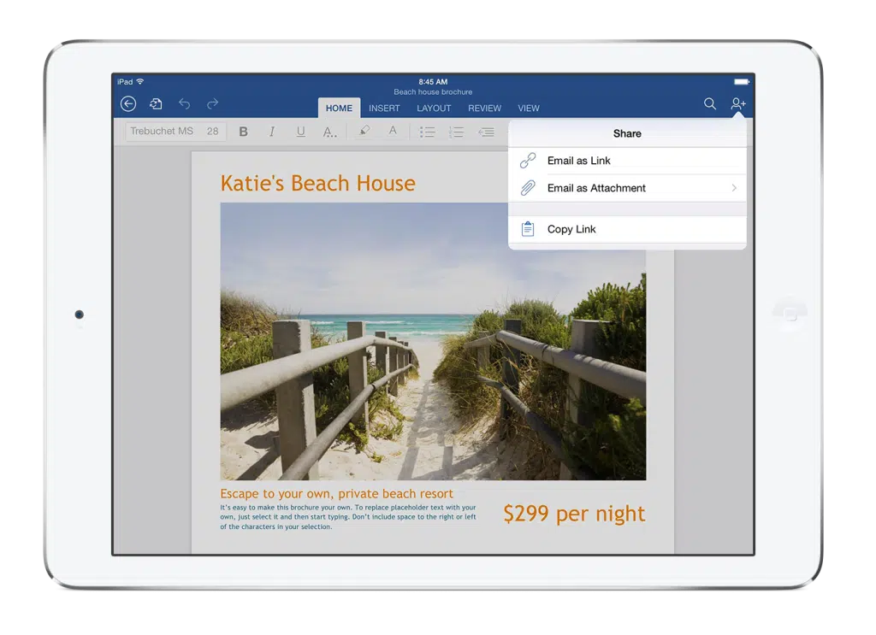This screenshot has height=635, width=876.
Task: Toggle bold formatting
Action: tap(244, 132)
